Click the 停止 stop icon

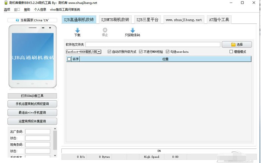[105, 30]
